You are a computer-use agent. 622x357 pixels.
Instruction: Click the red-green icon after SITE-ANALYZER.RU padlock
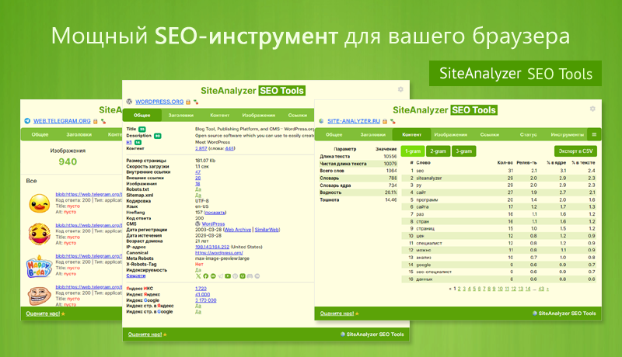[393, 122]
